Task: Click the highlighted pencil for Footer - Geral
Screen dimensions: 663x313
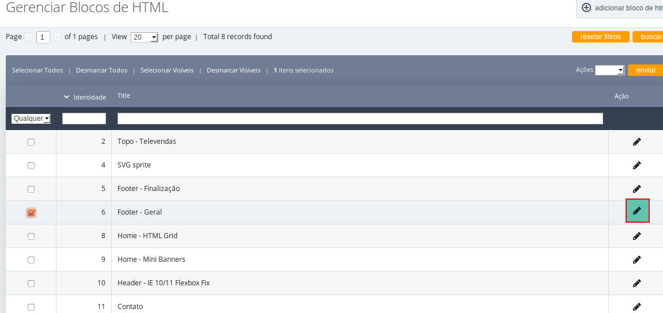Action: pyautogui.click(x=637, y=211)
